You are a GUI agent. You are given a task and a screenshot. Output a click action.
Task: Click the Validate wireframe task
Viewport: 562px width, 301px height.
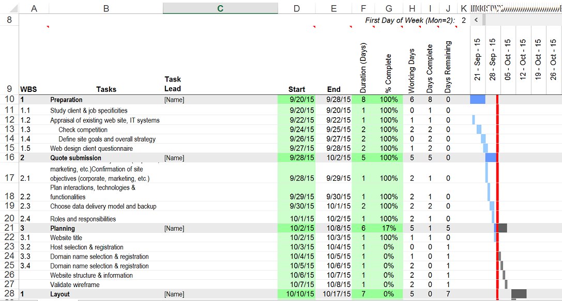tap(75, 284)
